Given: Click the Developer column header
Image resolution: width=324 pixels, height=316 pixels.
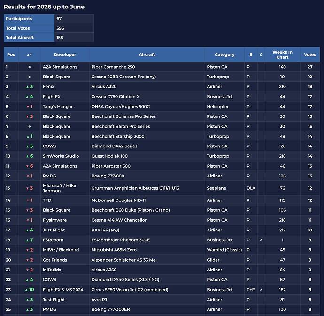Looking at the screenshot, I should (x=65, y=55).
